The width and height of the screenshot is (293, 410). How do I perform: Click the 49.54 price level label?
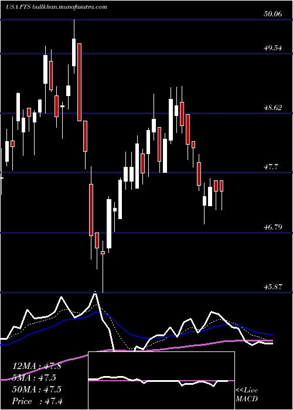point(273,48)
